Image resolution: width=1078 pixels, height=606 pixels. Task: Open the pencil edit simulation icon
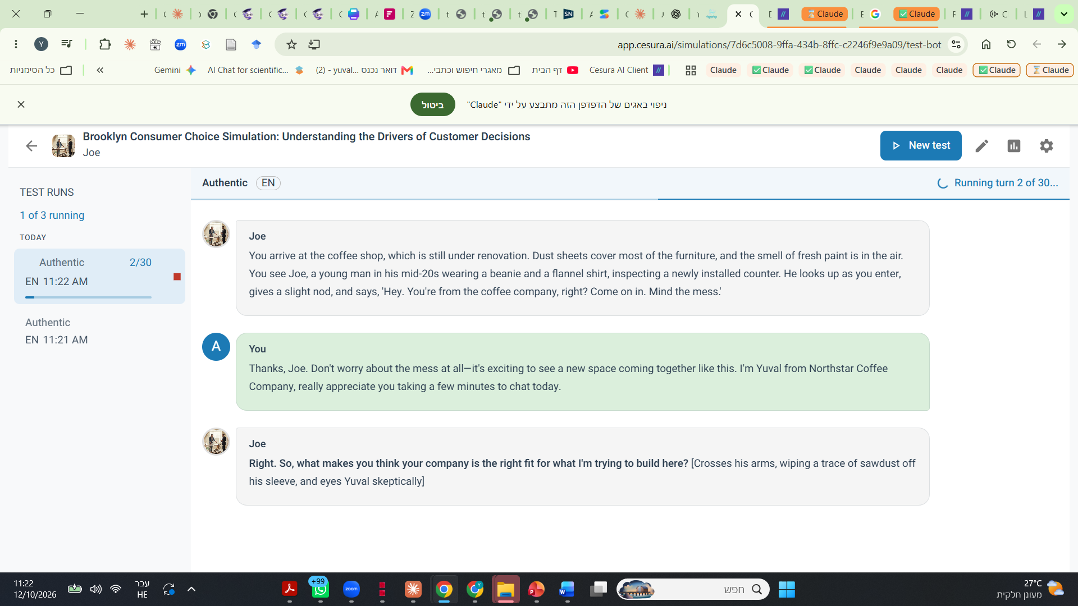coord(981,146)
